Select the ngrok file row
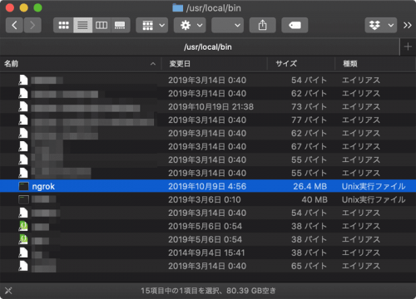Image resolution: width=416 pixels, height=299 pixels. click(208, 186)
